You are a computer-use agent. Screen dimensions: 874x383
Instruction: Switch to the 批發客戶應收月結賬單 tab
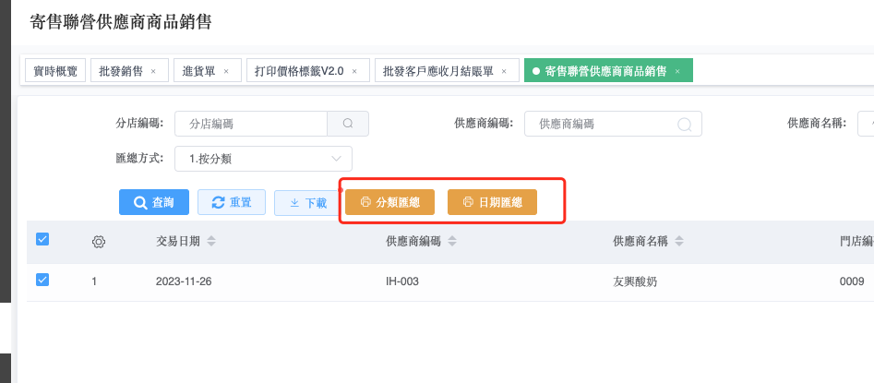click(x=438, y=71)
